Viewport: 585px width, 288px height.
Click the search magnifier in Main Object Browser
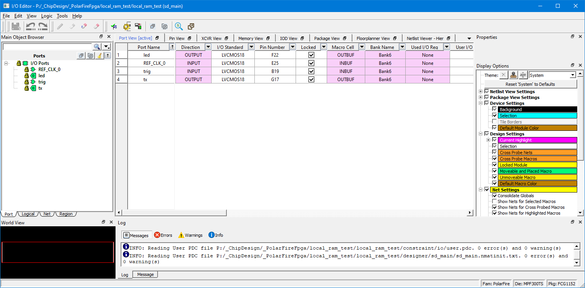(97, 47)
